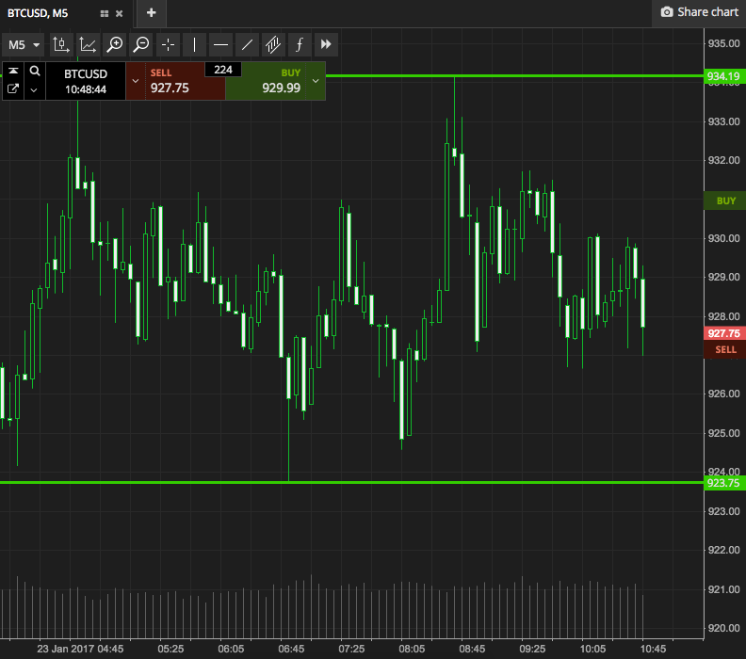Expand the BUY order options arrow
Screen dimensions: 746x659
[316, 81]
